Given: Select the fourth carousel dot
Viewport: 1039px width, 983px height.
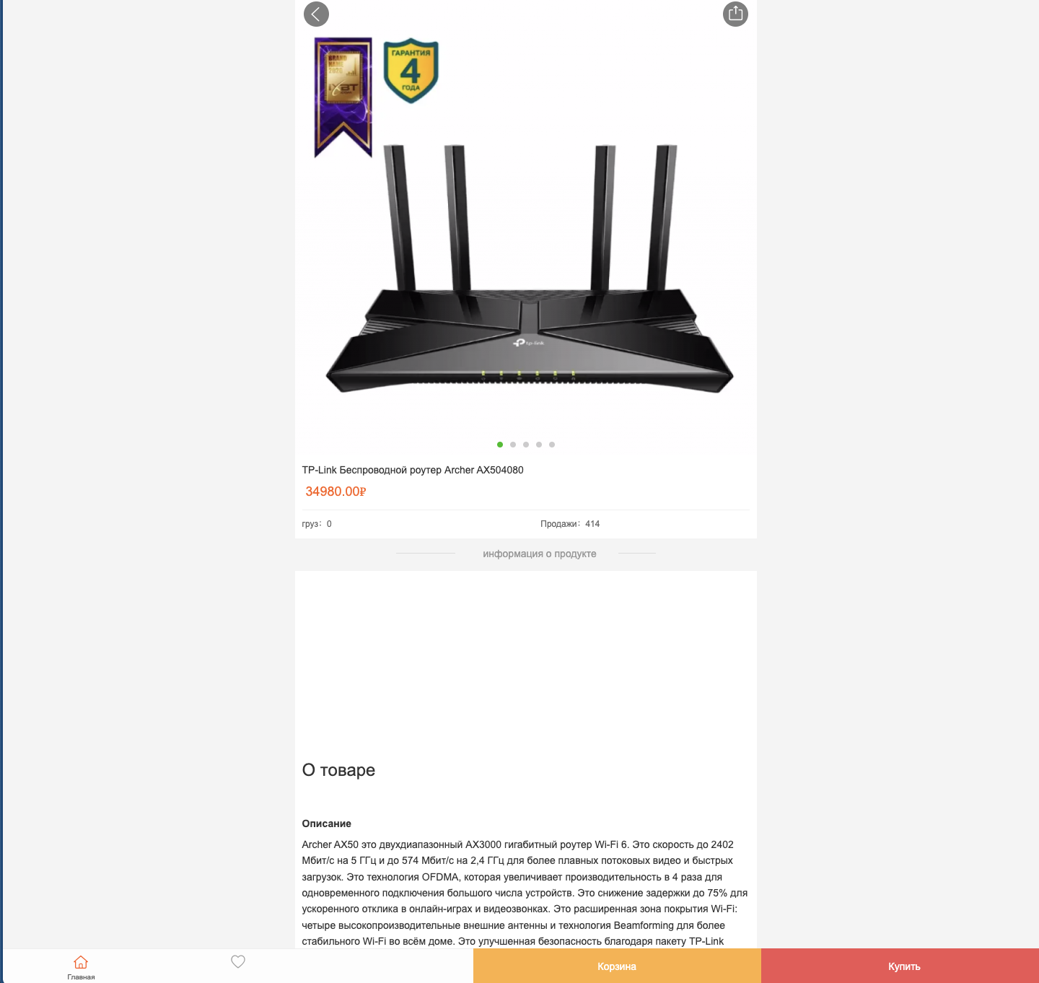Looking at the screenshot, I should [539, 445].
